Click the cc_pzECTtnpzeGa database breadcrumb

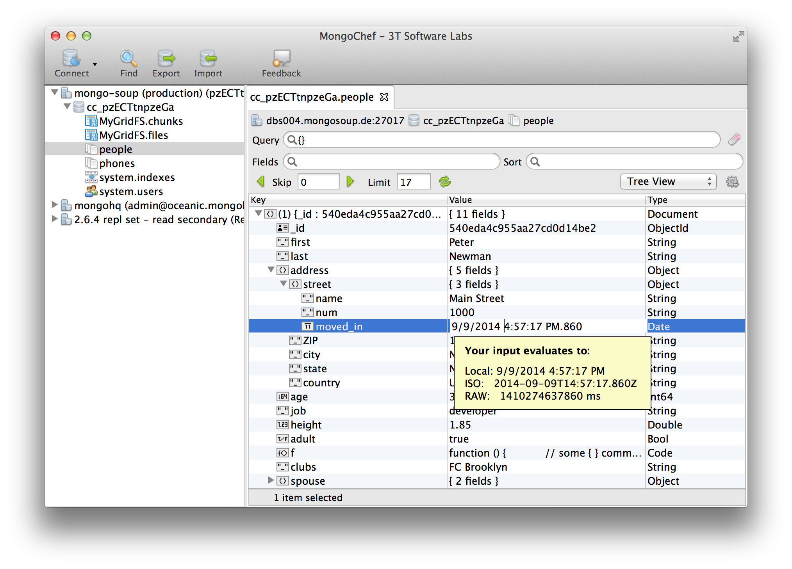click(456, 121)
